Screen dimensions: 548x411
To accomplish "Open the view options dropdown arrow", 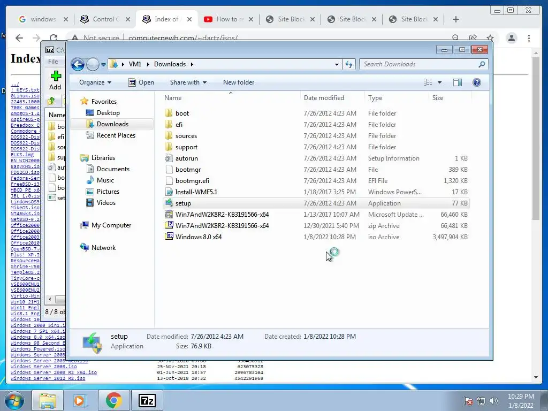I will [440, 82].
